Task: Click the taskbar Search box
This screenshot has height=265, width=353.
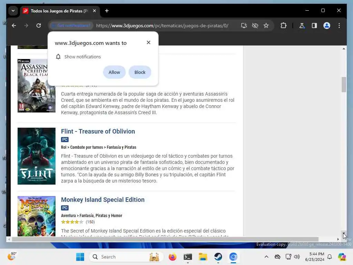Action: 126,257
